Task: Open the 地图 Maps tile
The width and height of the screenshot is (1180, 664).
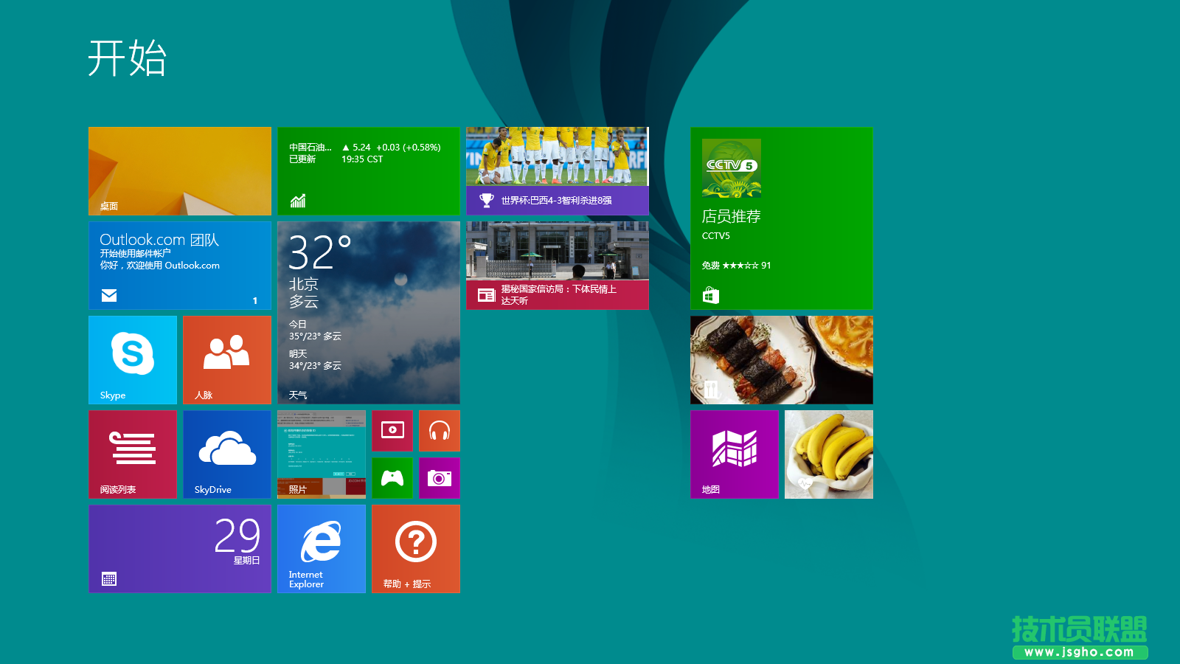Action: pyautogui.click(x=735, y=454)
